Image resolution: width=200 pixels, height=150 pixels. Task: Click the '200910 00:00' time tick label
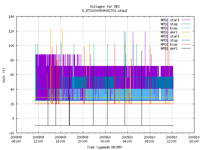105,139
